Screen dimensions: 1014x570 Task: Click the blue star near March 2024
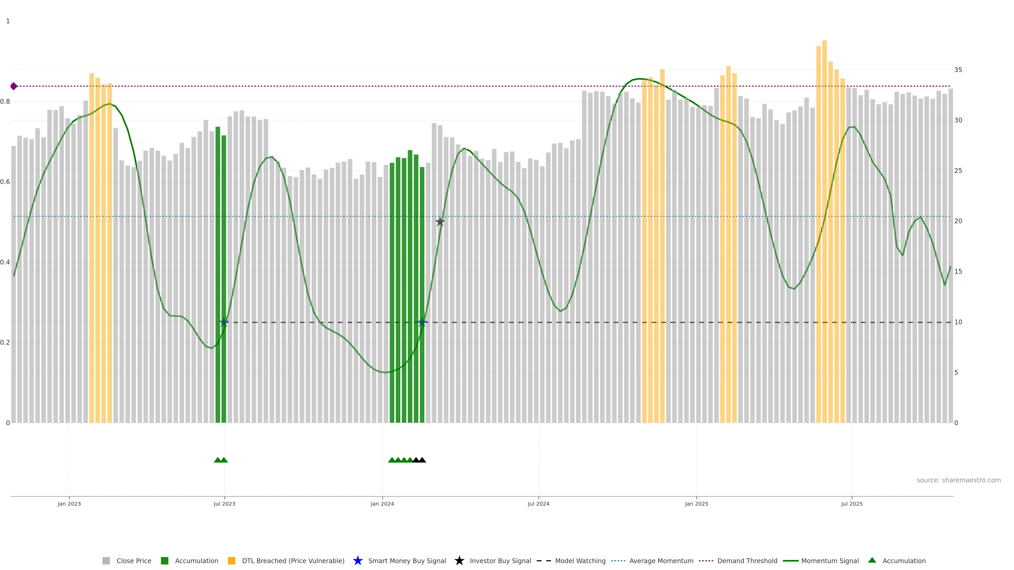(422, 322)
